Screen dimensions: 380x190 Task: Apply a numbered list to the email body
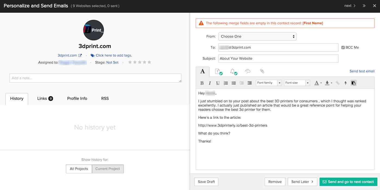[x=226, y=83]
